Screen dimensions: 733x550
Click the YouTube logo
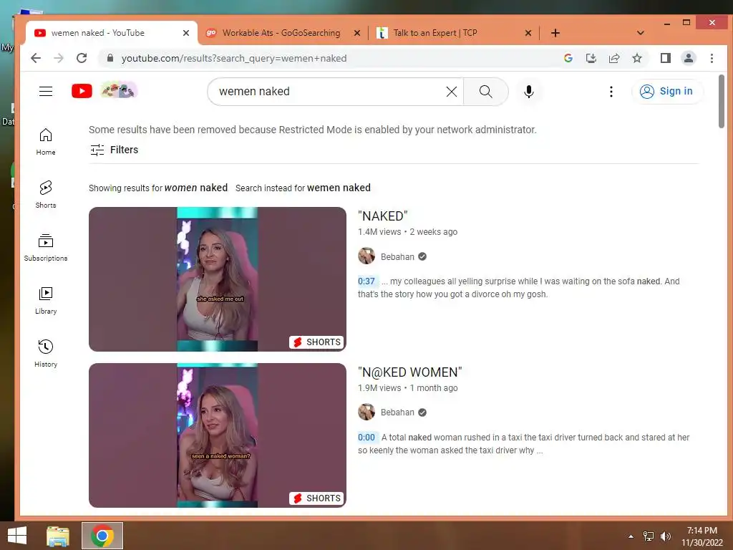(x=82, y=91)
